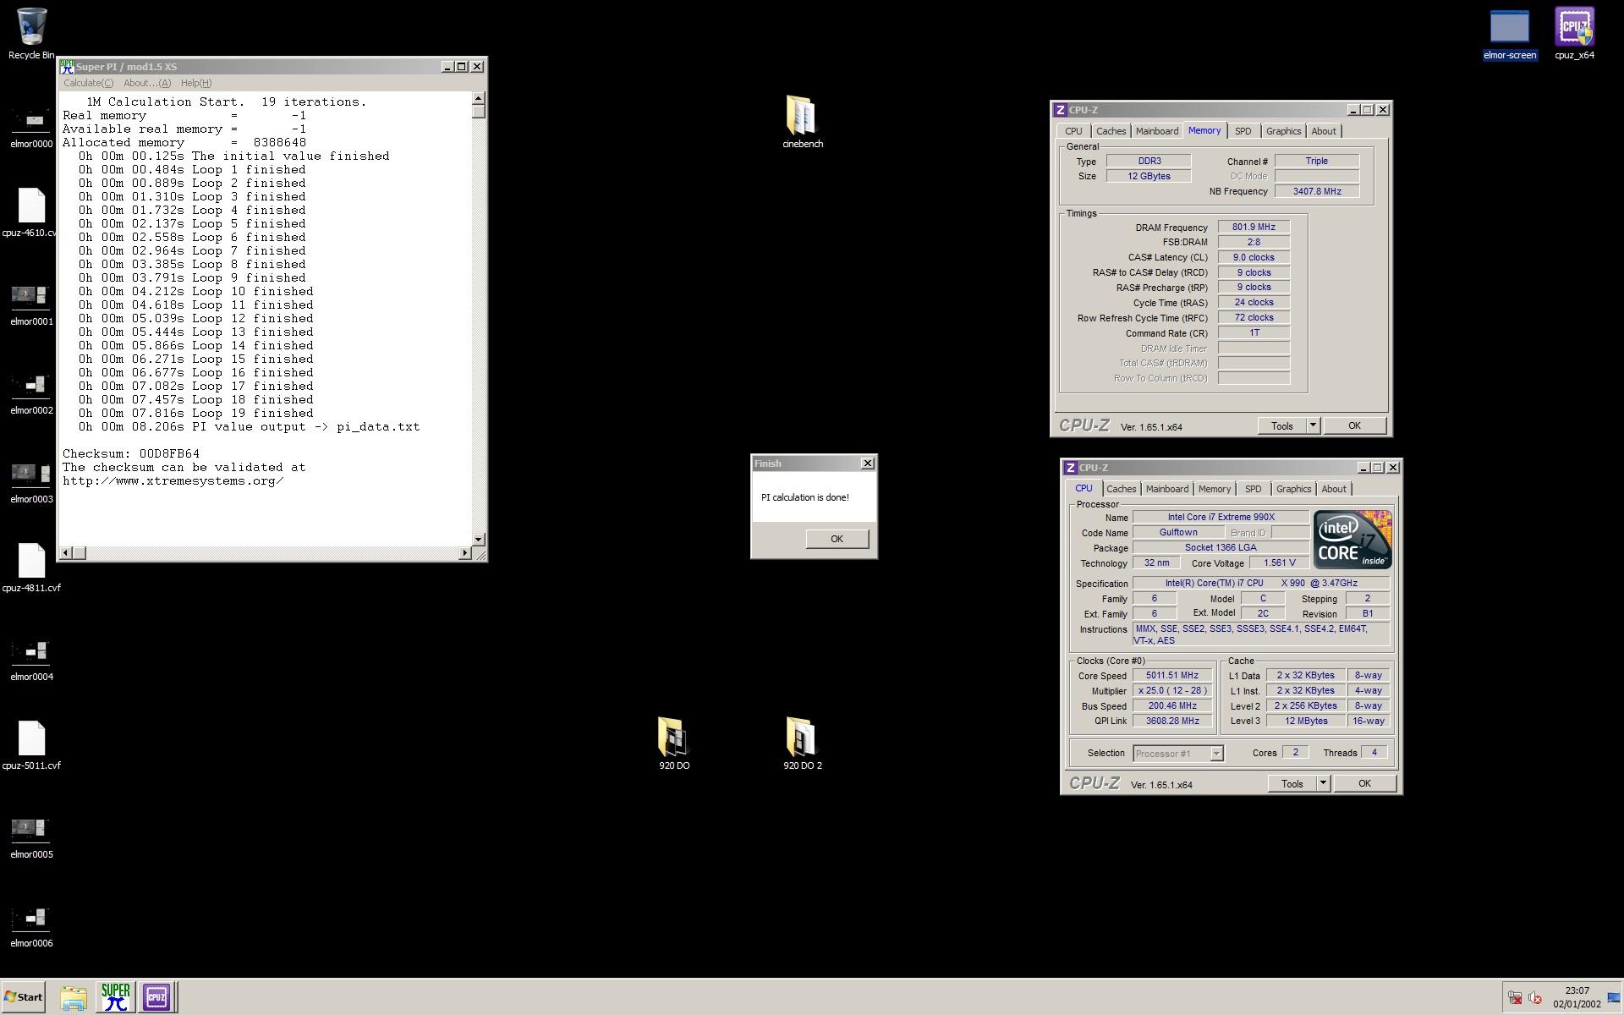
Task: Expand Processor #1 selection dropdown
Action: (x=1216, y=754)
